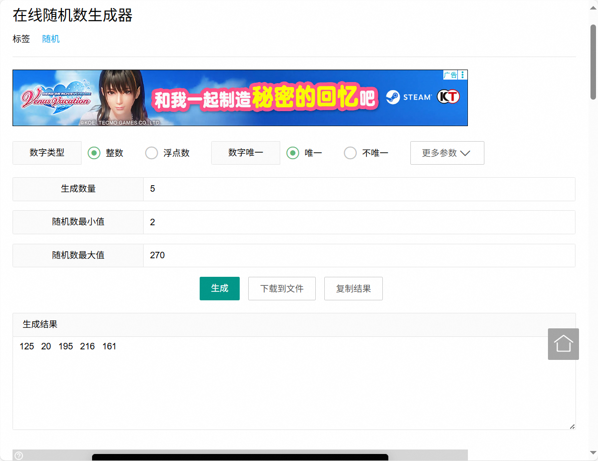Click the Steam logo in the banner
This screenshot has height=461, width=598.
tap(409, 97)
